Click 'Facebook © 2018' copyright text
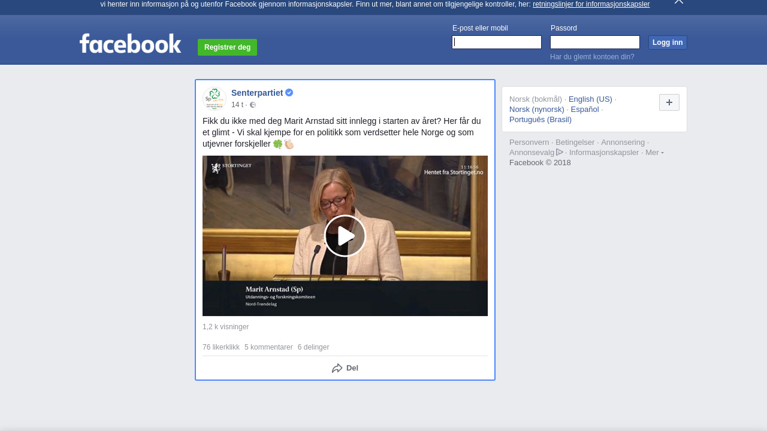This screenshot has width=767, height=431. (540, 163)
